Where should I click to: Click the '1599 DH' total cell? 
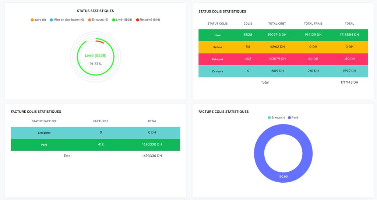coord(349,71)
